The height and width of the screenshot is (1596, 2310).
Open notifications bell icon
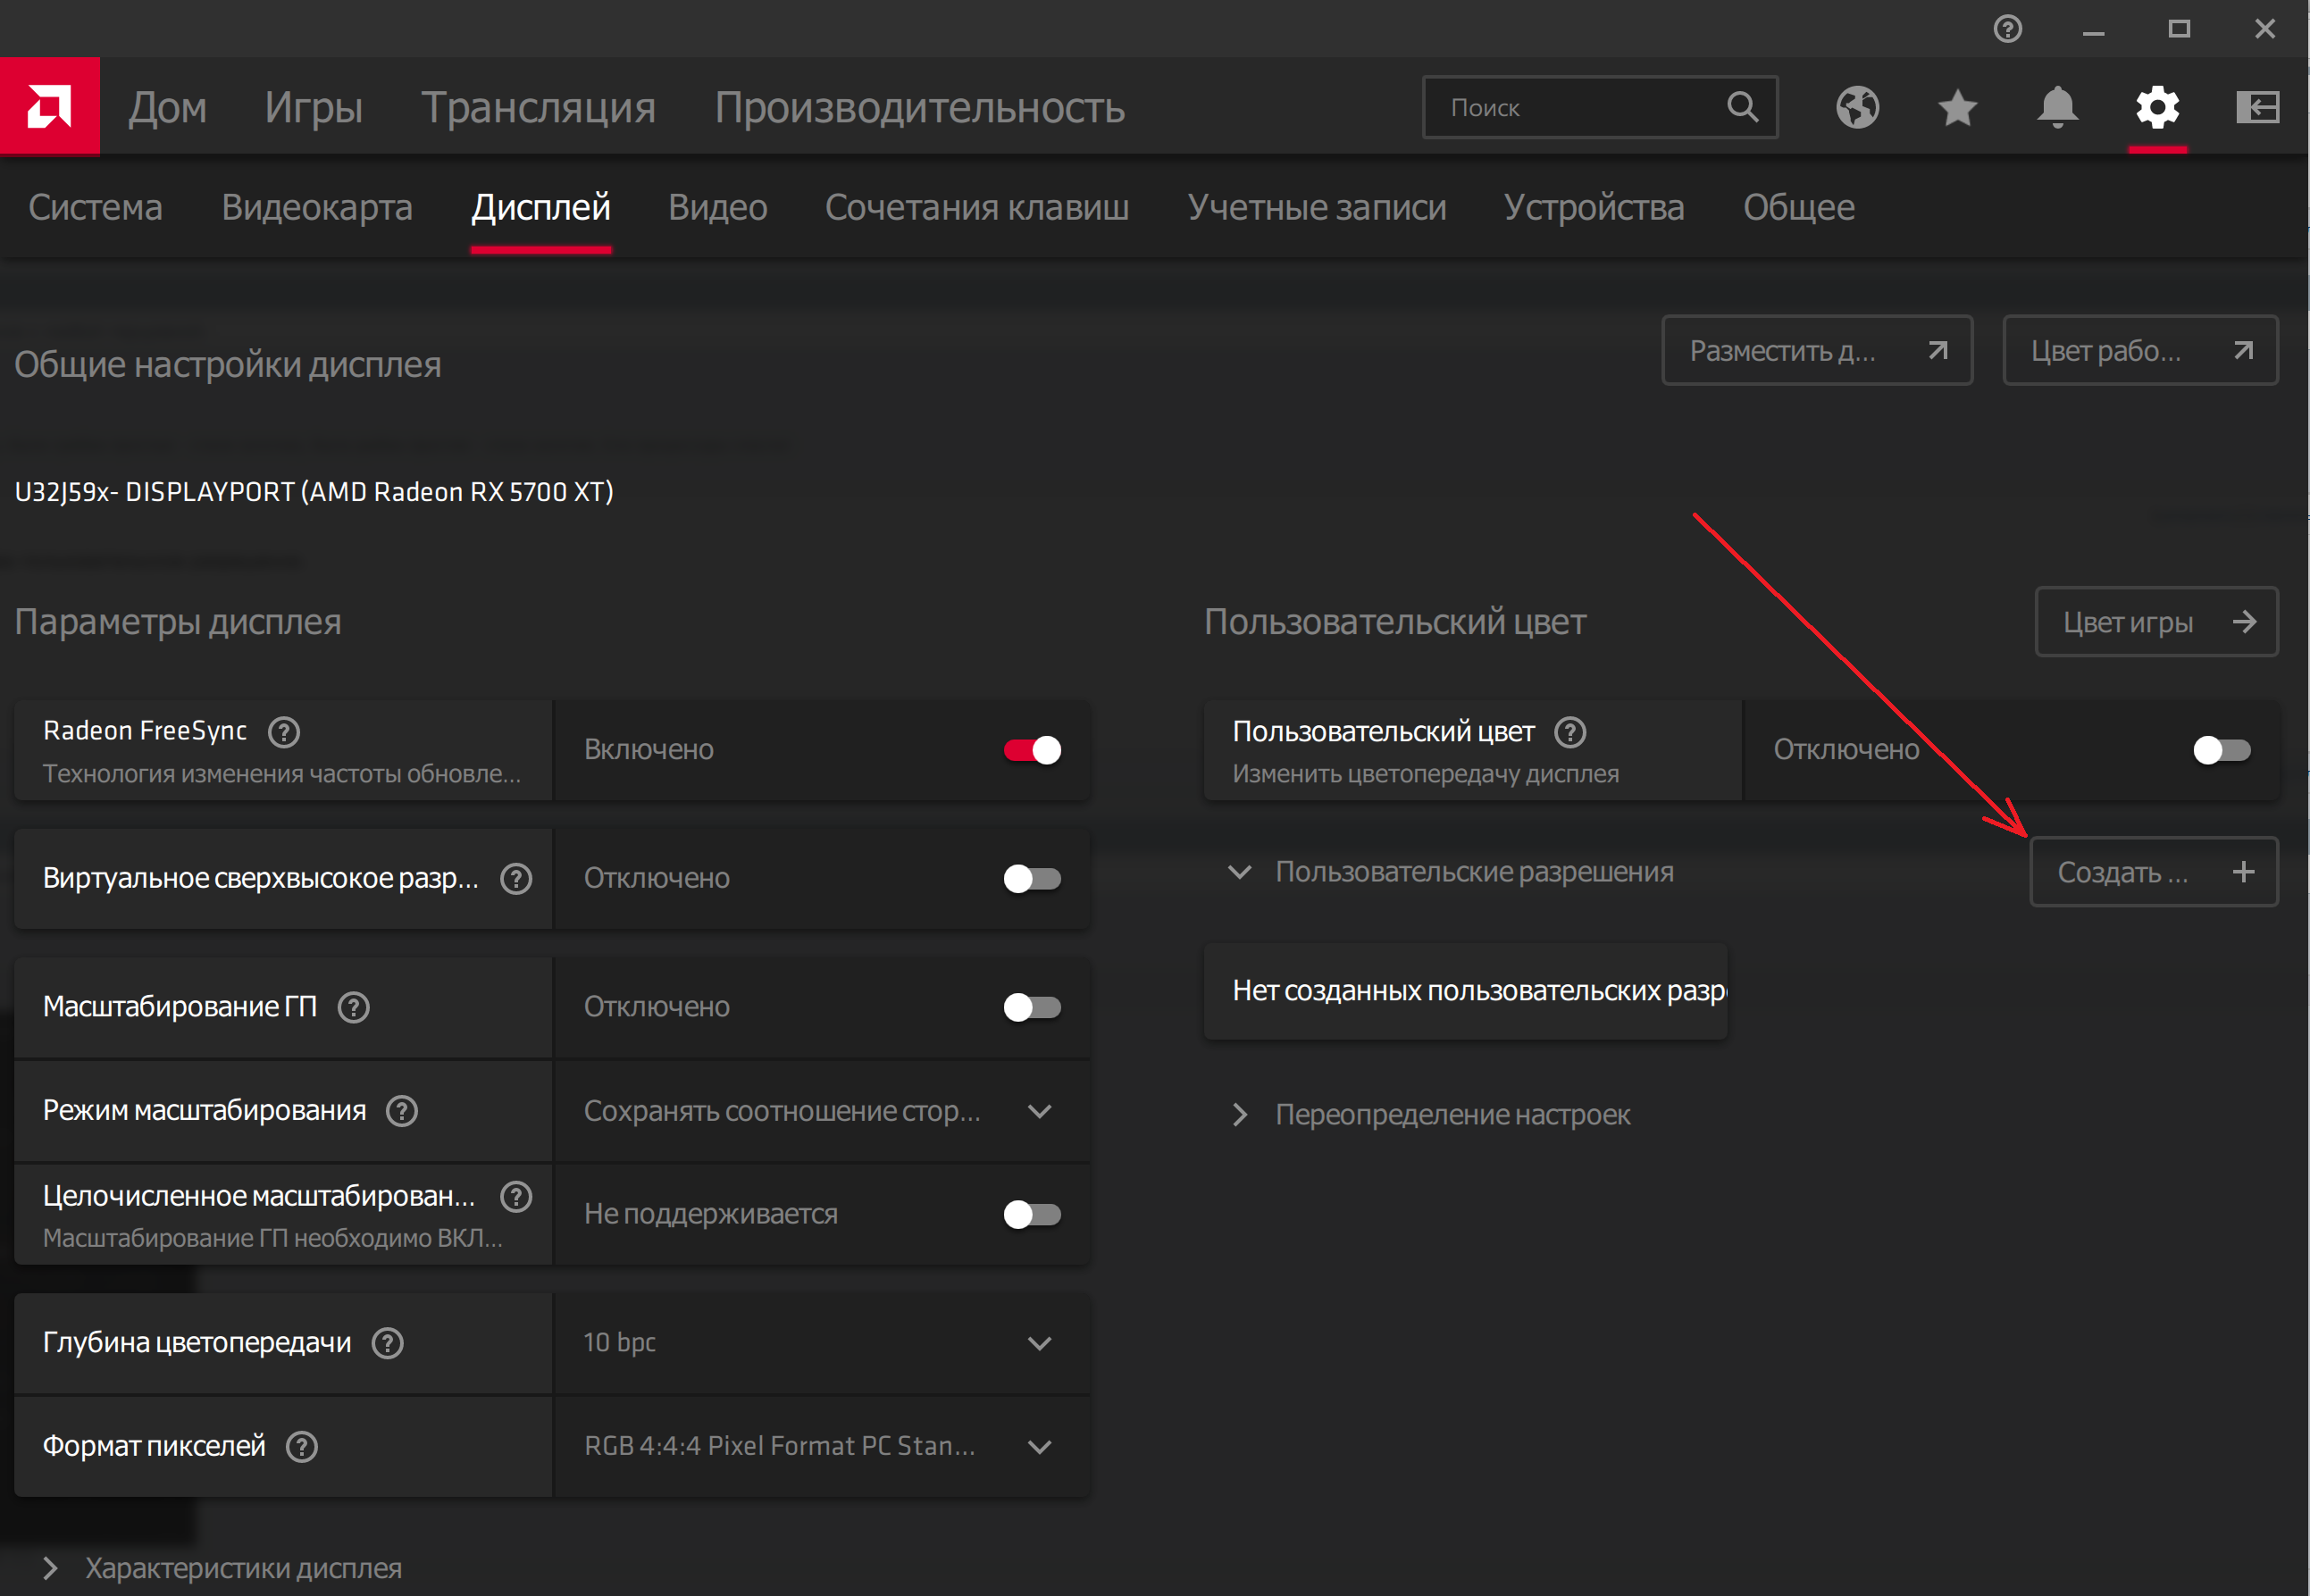coord(2057,107)
